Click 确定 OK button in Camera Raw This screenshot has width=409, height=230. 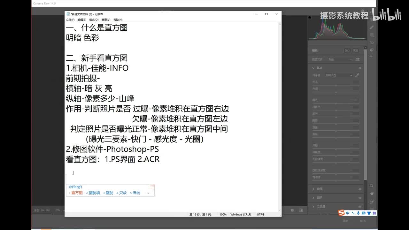(x=345, y=221)
